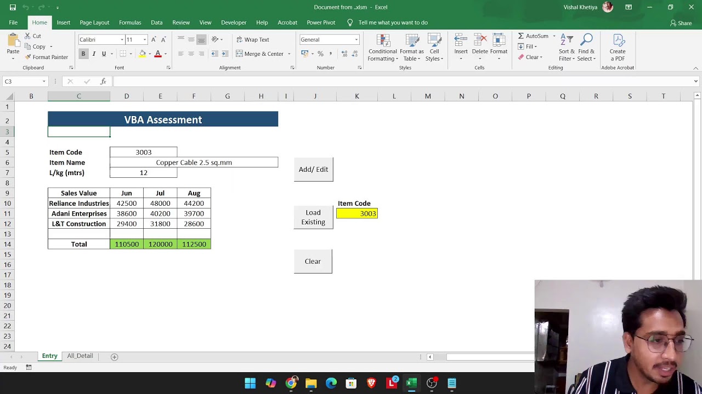The width and height of the screenshot is (702, 394).
Task: Add a new sheet with plus icon
Action: point(115,357)
